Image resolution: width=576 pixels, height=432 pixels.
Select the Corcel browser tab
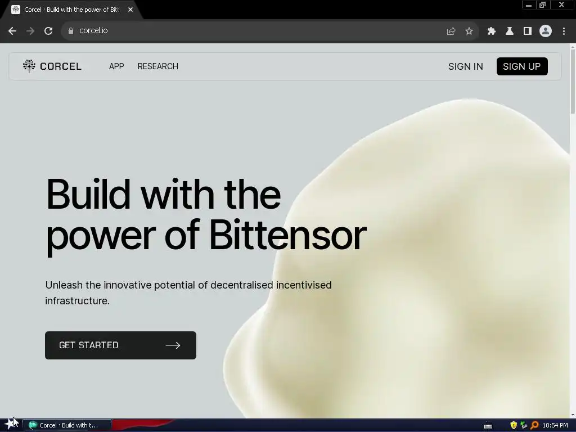(71, 10)
